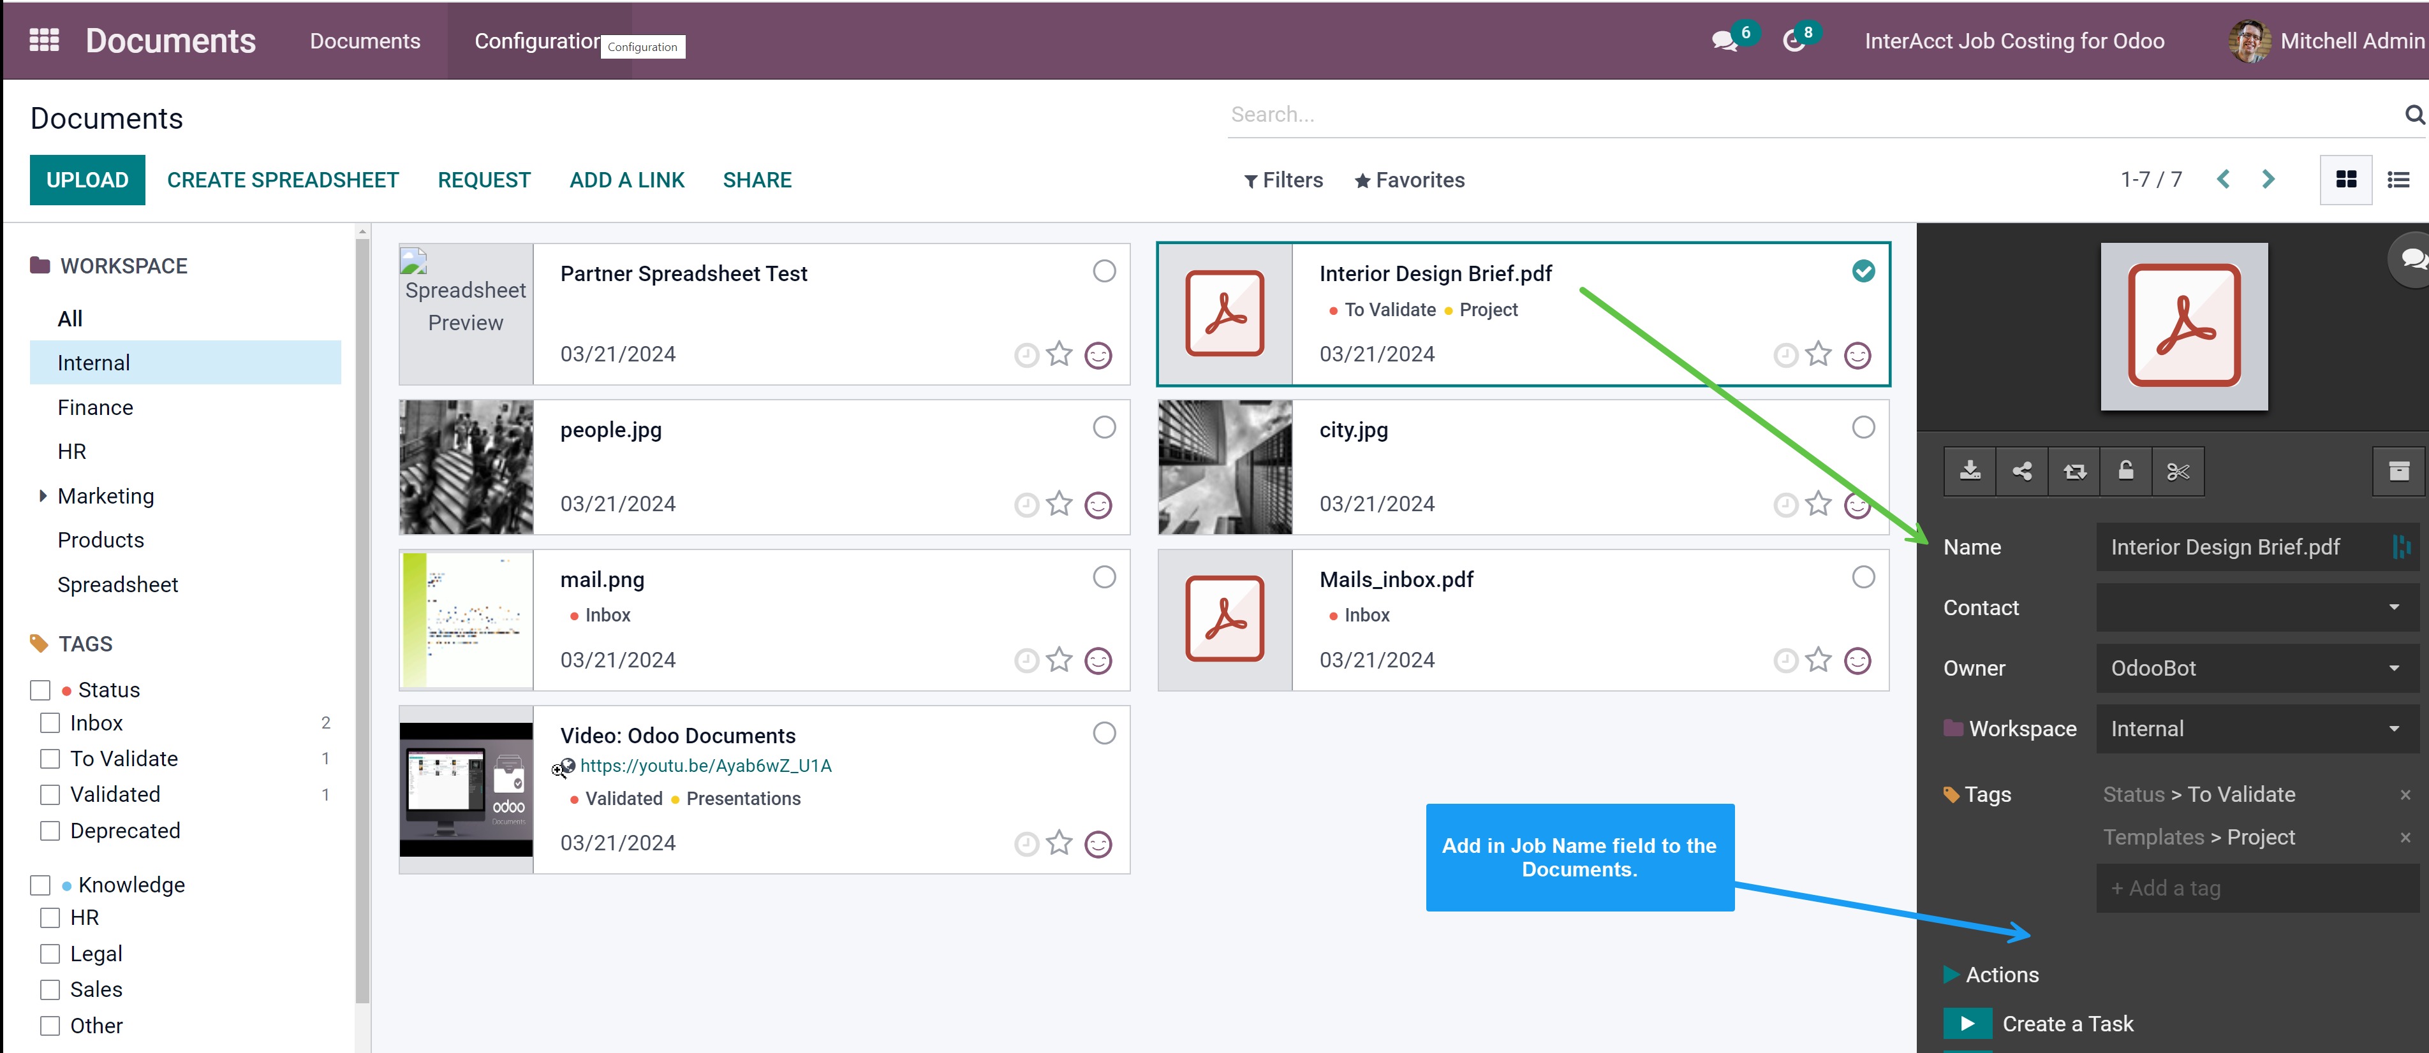Star the city.jpg document
The width and height of the screenshot is (2429, 1053).
(1818, 505)
